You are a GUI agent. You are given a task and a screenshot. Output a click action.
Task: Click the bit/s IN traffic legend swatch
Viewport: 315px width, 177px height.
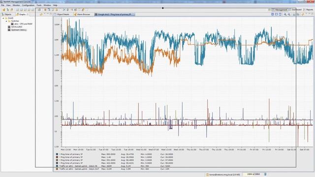(57, 166)
